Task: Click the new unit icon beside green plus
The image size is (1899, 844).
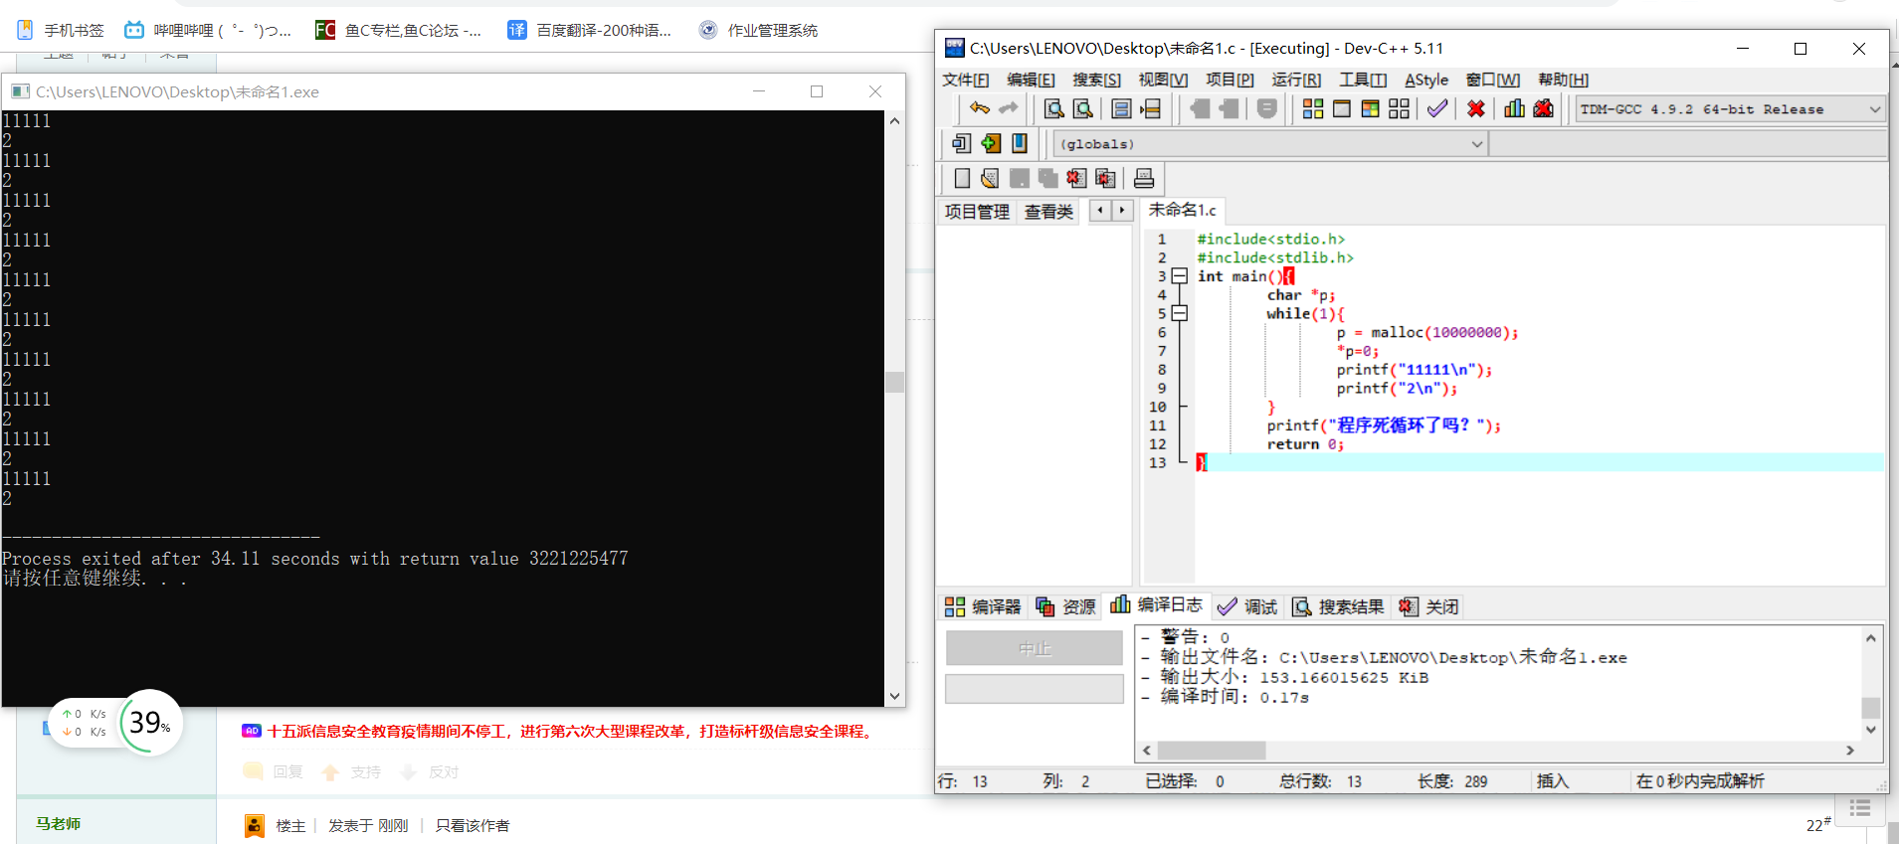Action: click(x=961, y=143)
